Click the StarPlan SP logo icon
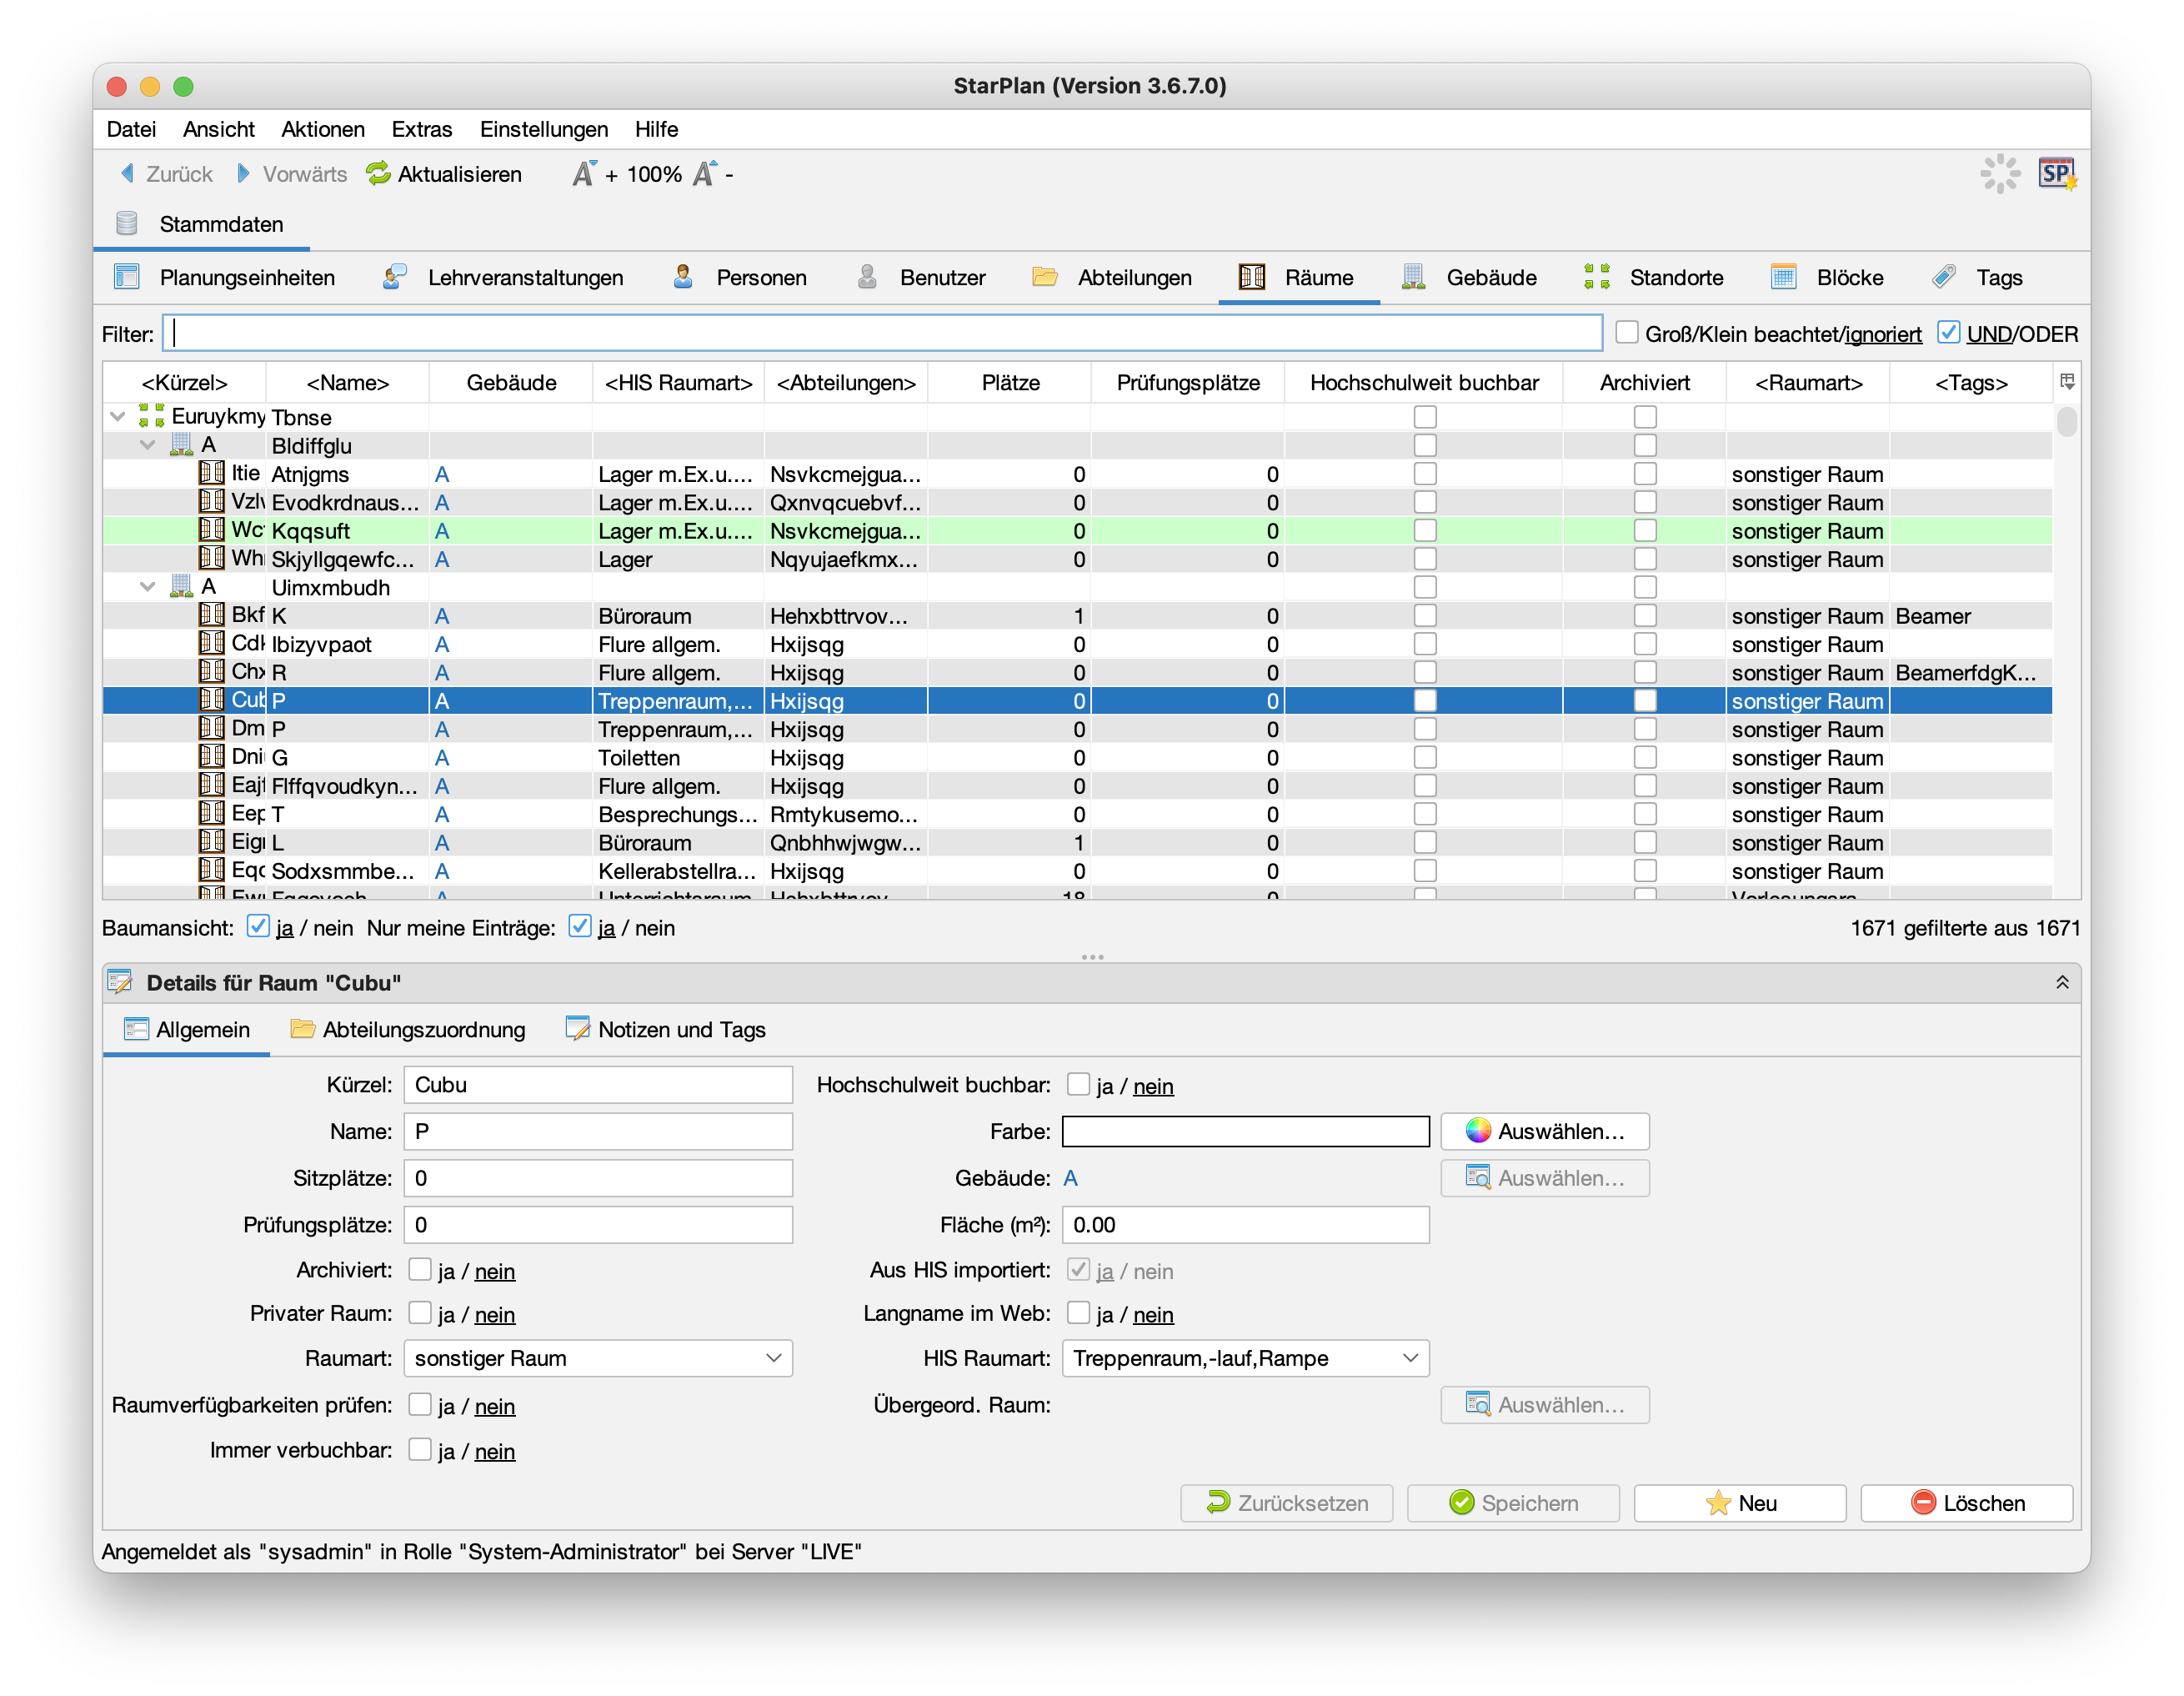The width and height of the screenshot is (2184, 1696). pyautogui.click(x=2056, y=174)
